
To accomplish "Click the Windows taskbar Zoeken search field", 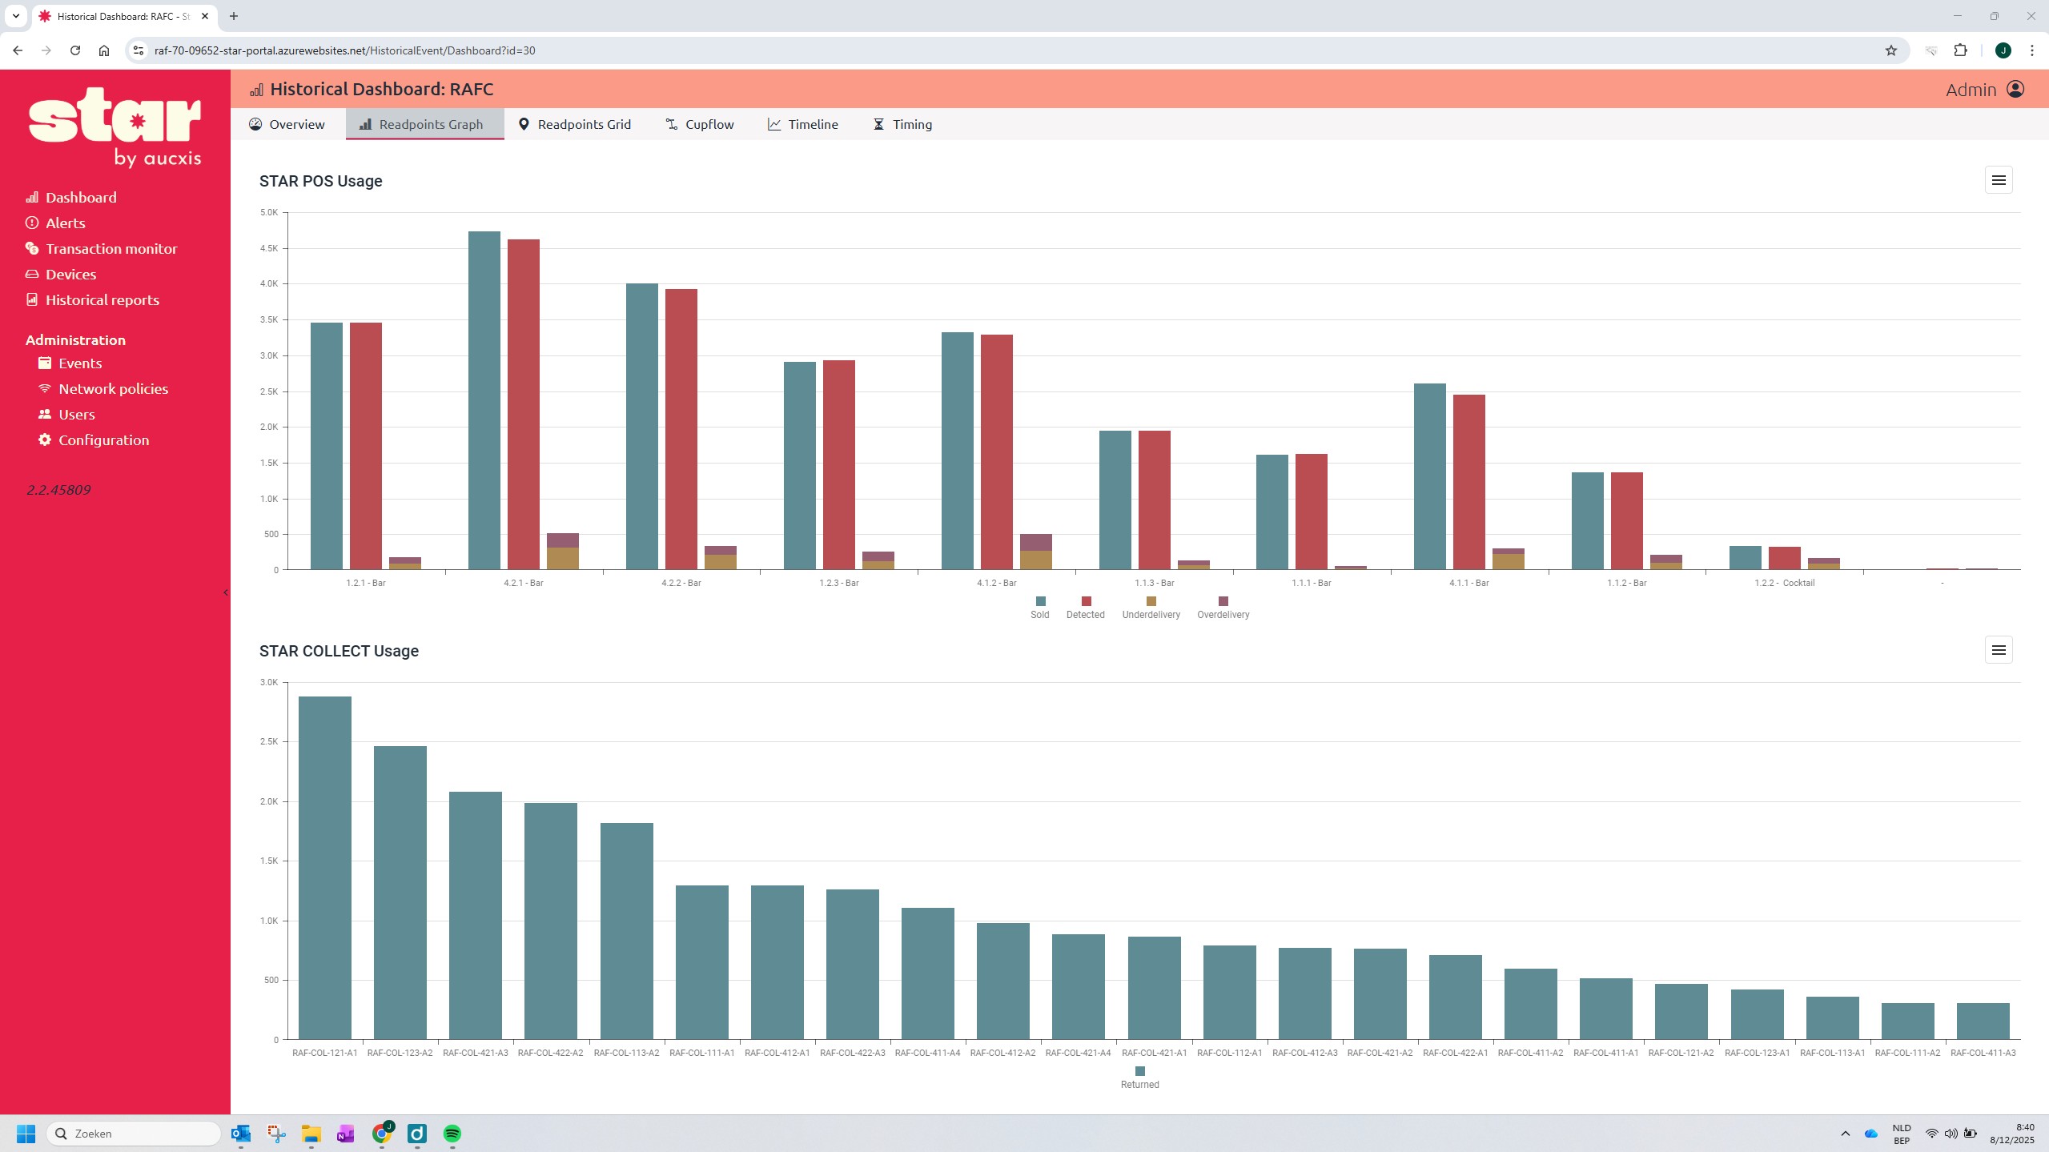I will 133,1134.
